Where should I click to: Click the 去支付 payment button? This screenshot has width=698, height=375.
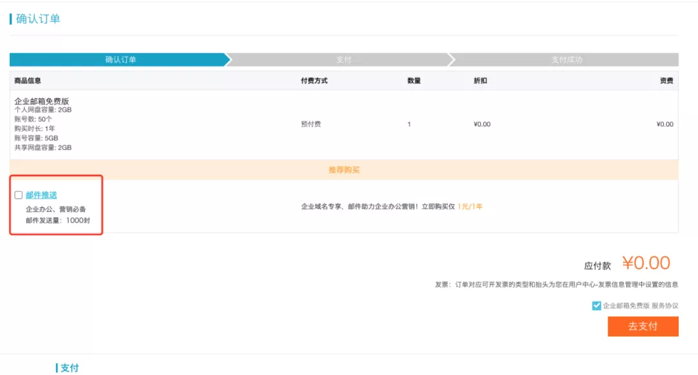[x=643, y=327]
